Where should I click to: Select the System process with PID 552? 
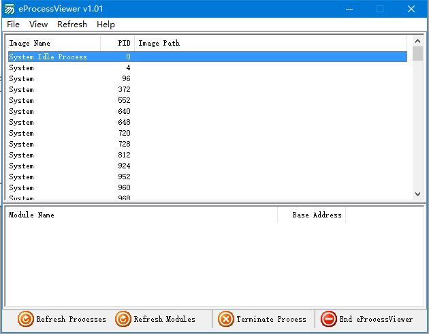pos(208,100)
